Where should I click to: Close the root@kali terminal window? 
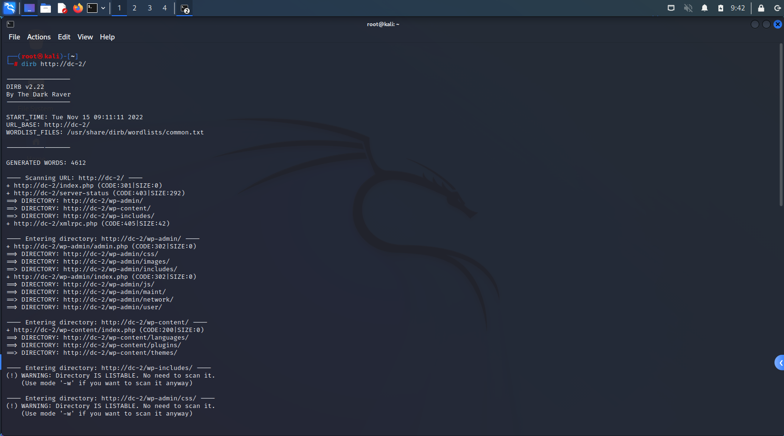click(x=778, y=24)
